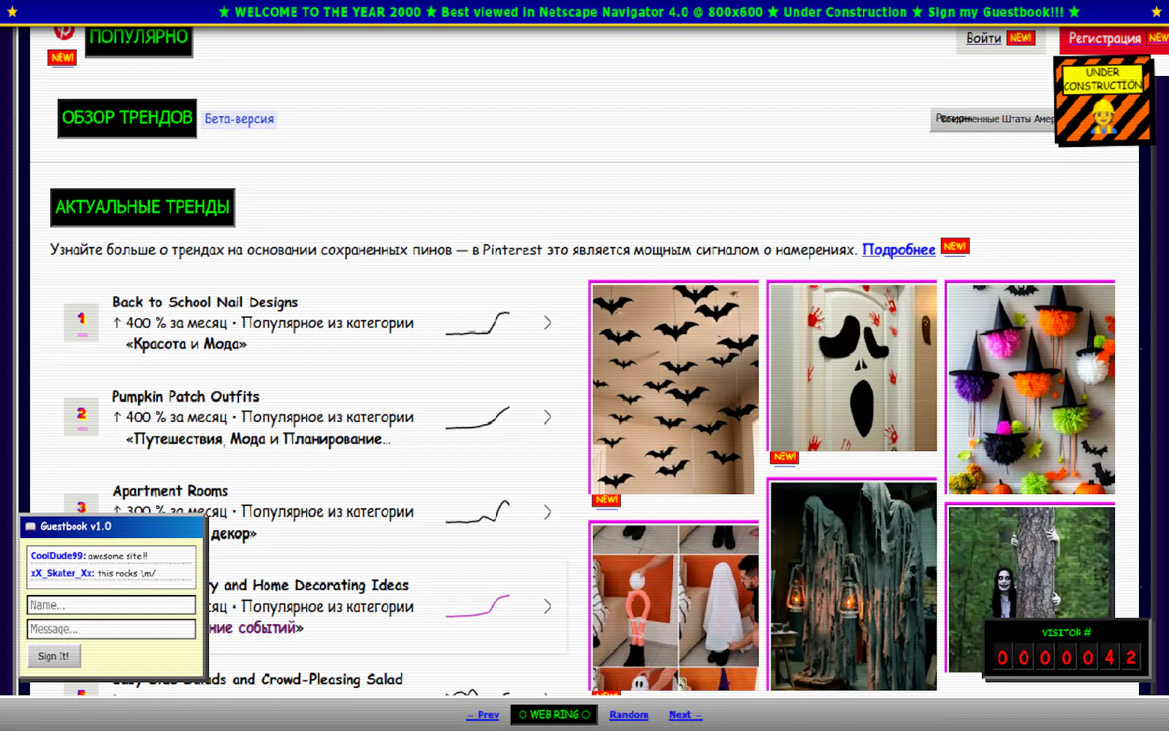Image resolution: width=1169 pixels, height=731 pixels.
Task: Go to Next web ring site
Action: click(685, 715)
